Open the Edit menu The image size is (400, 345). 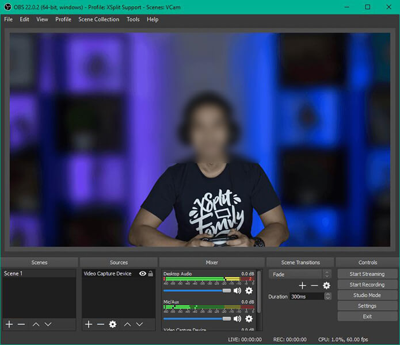click(x=25, y=20)
